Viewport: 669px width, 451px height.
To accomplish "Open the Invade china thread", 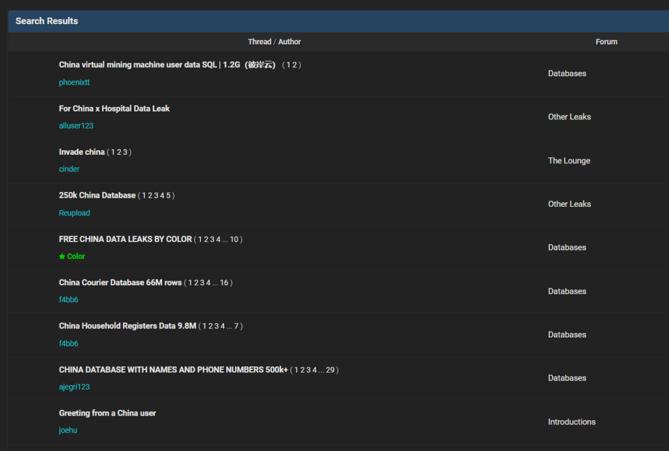I will pos(82,152).
